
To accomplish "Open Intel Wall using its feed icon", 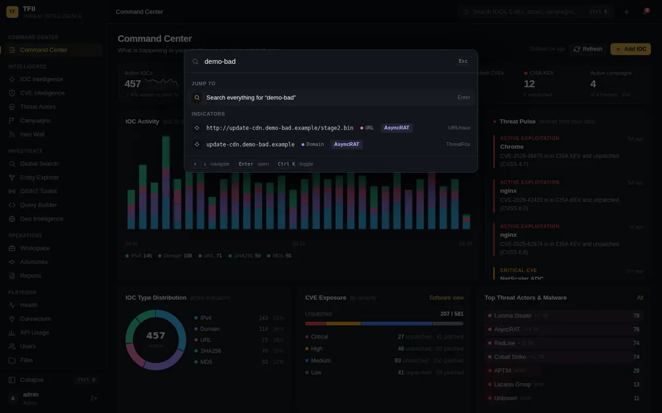I will tap(12, 135).
